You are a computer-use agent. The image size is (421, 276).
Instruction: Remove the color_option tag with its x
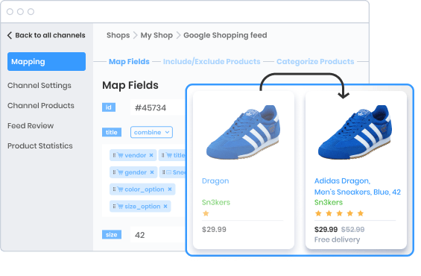(x=170, y=189)
